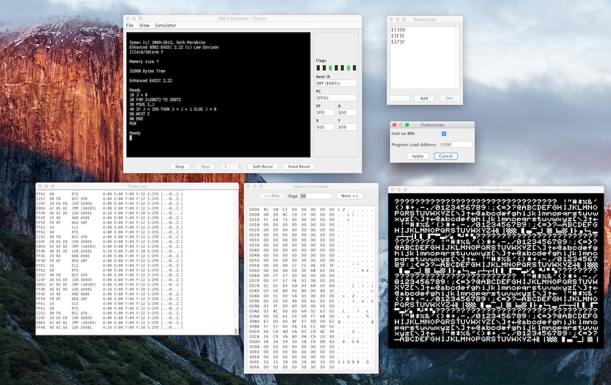Go to previous memory page with << Prev

[272, 196]
